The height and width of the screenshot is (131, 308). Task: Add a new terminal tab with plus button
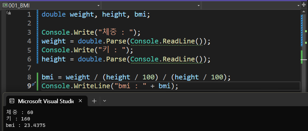[x=94, y=101]
